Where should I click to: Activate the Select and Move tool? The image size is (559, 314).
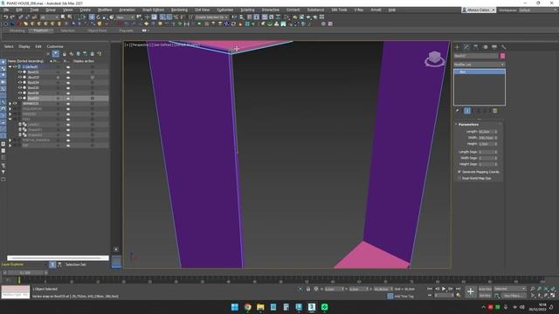[92, 17]
